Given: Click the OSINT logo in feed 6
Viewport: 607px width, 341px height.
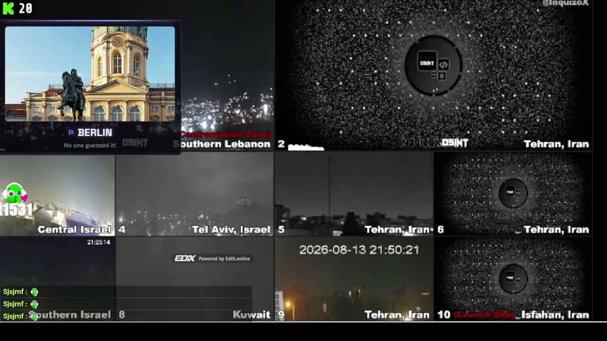Looking at the screenshot, I should tap(513, 193).
